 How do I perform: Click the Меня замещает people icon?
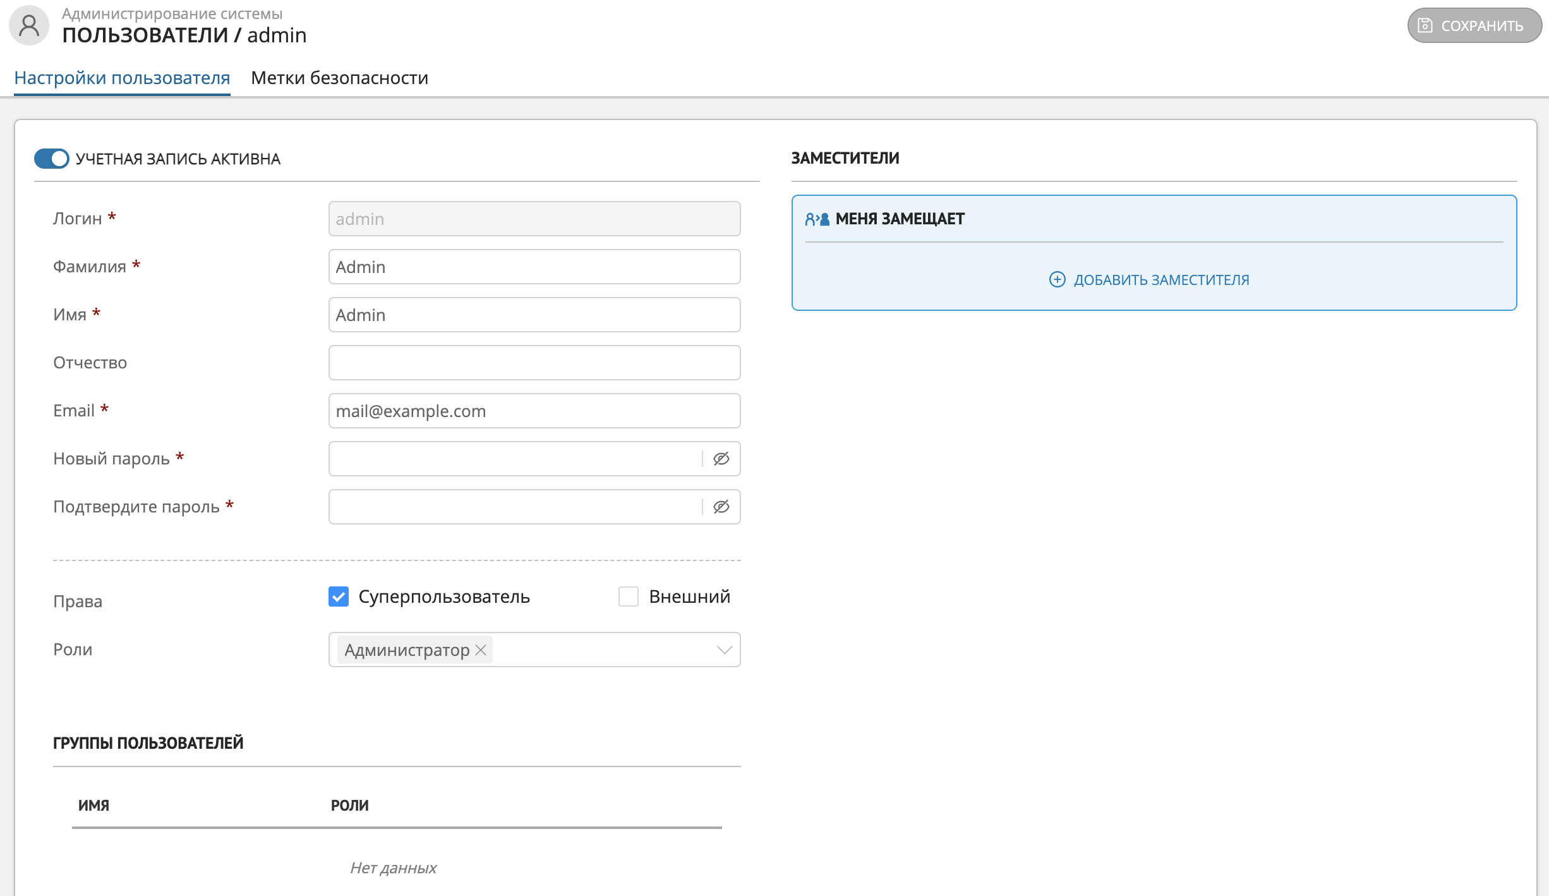click(x=817, y=219)
